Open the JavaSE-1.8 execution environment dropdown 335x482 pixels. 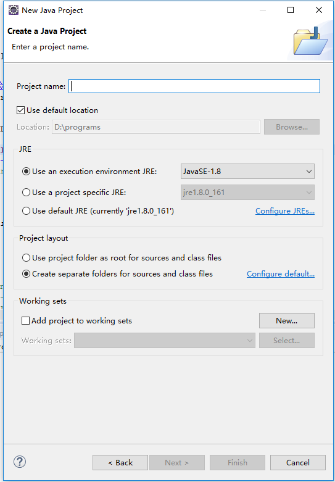click(x=247, y=172)
